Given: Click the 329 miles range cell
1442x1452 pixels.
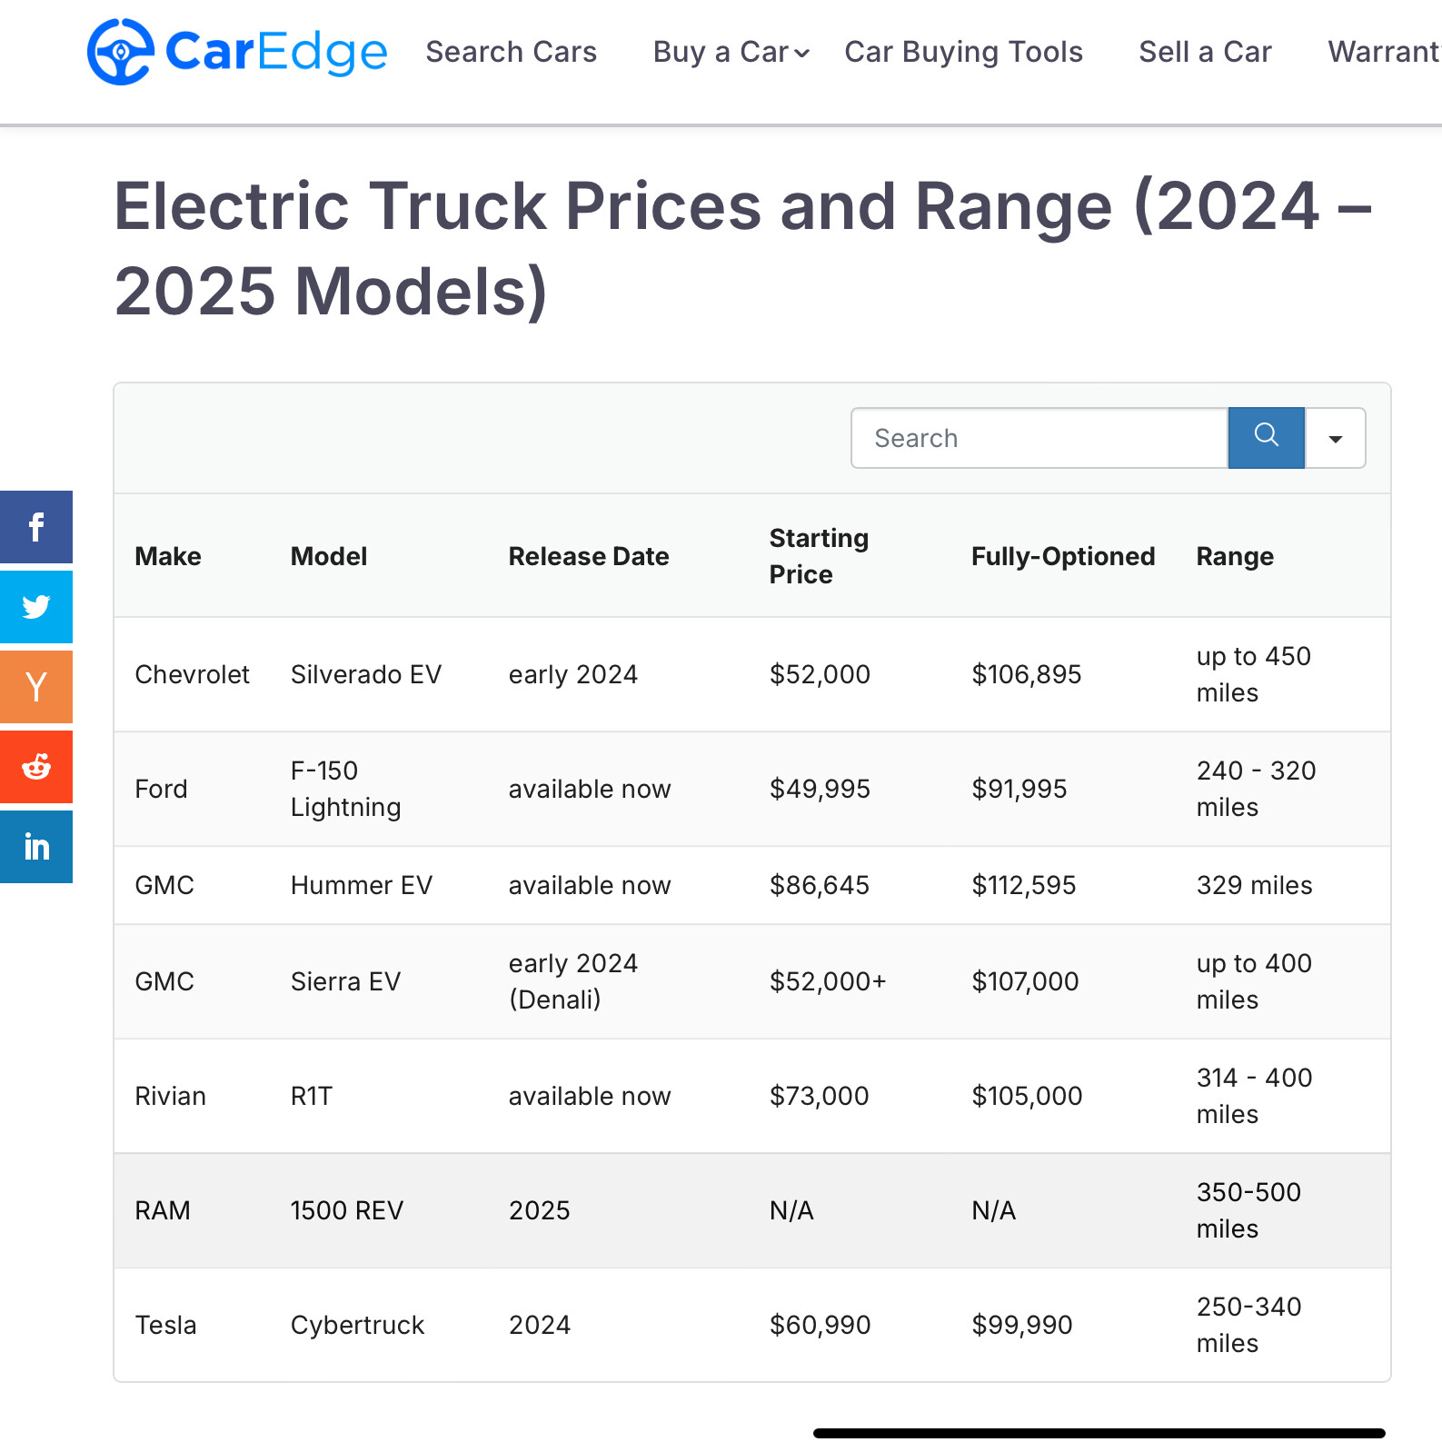Looking at the screenshot, I should [x=1255, y=885].
